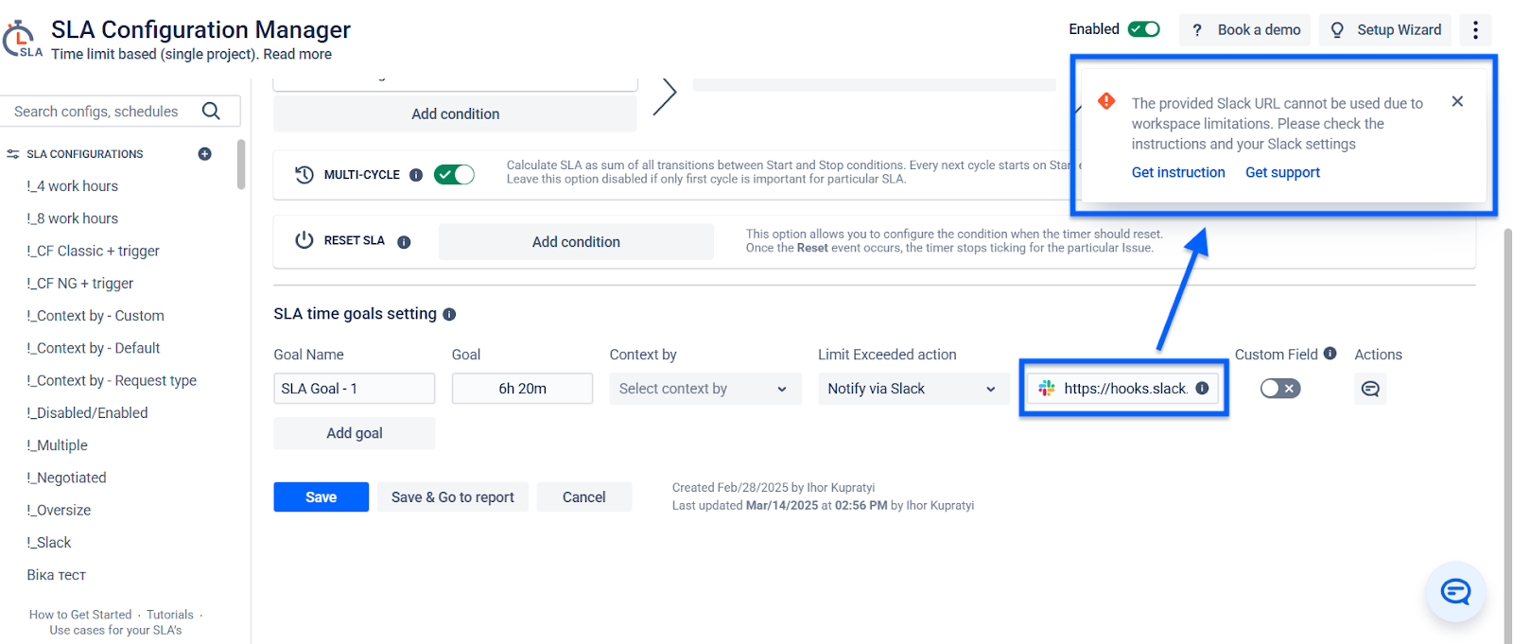Toggle the Enabled switch off
The height and width of the screenshot is (644, 1513).
click(1144, 29)
